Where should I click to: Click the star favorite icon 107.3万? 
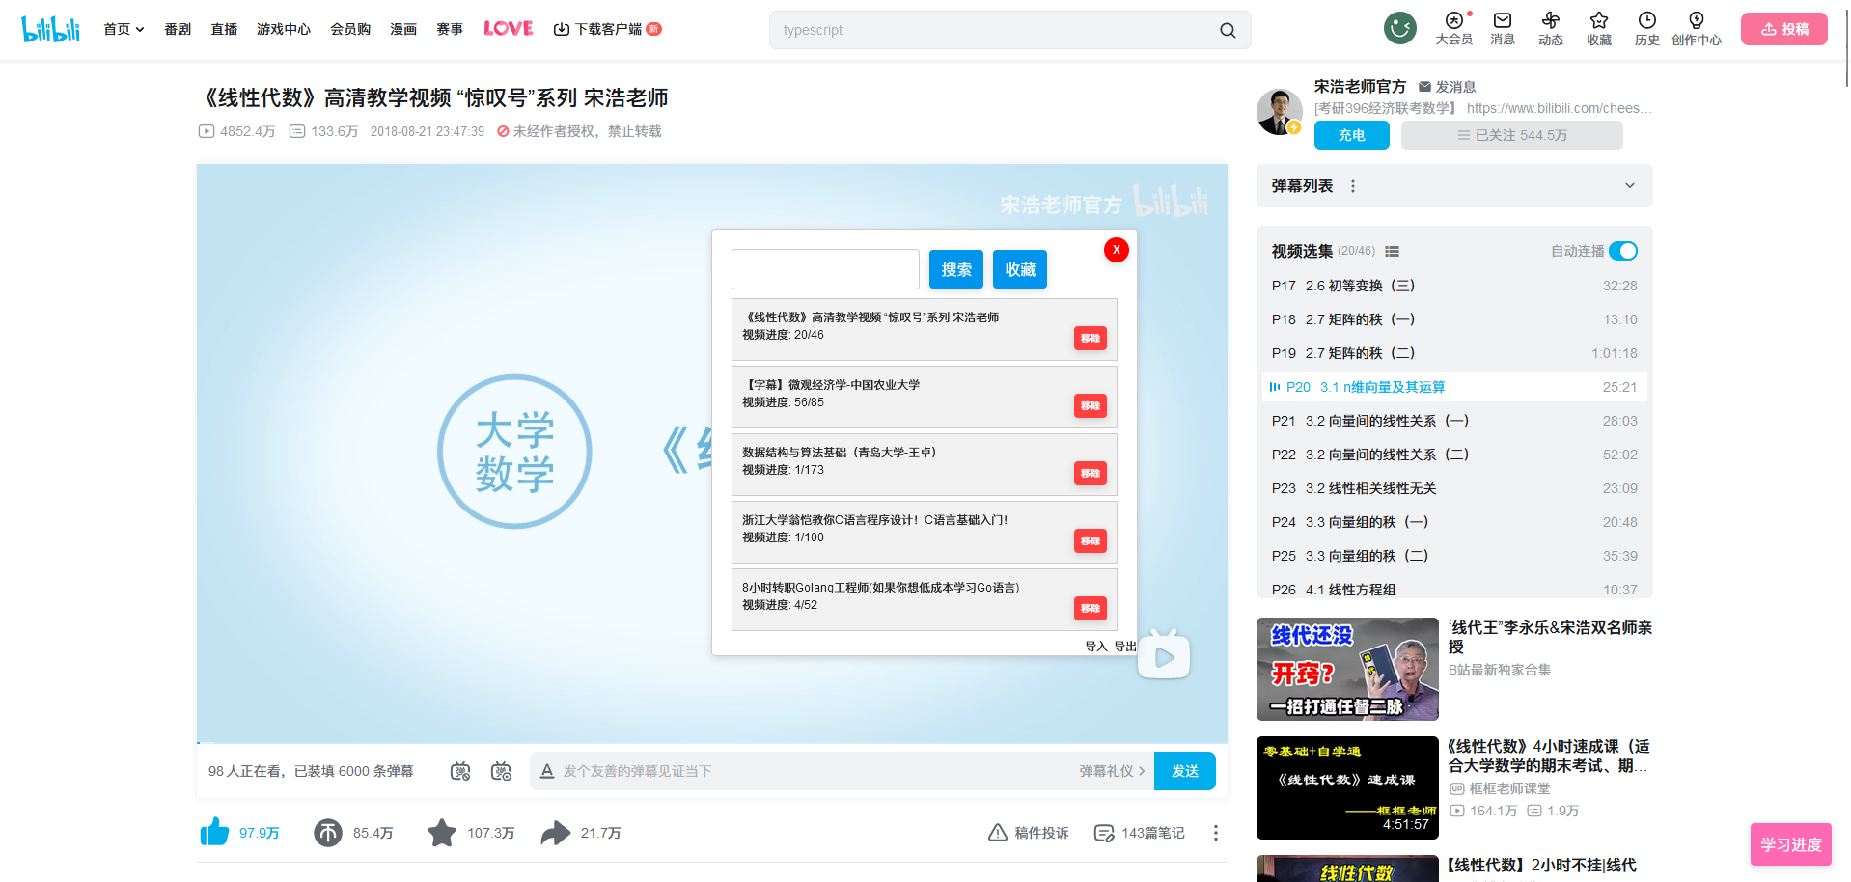point(442,833)
